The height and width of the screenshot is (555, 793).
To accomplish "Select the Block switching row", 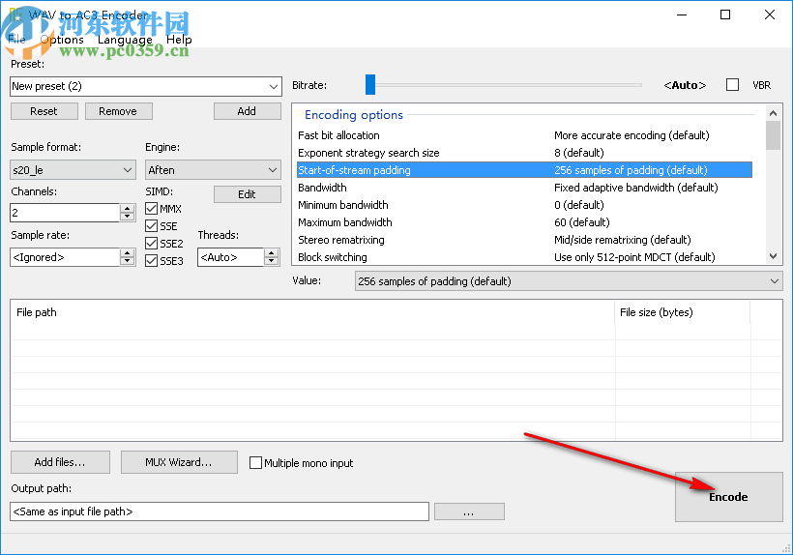I will click(524, 257).
